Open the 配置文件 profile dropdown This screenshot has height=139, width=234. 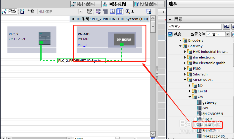[227, 34]
